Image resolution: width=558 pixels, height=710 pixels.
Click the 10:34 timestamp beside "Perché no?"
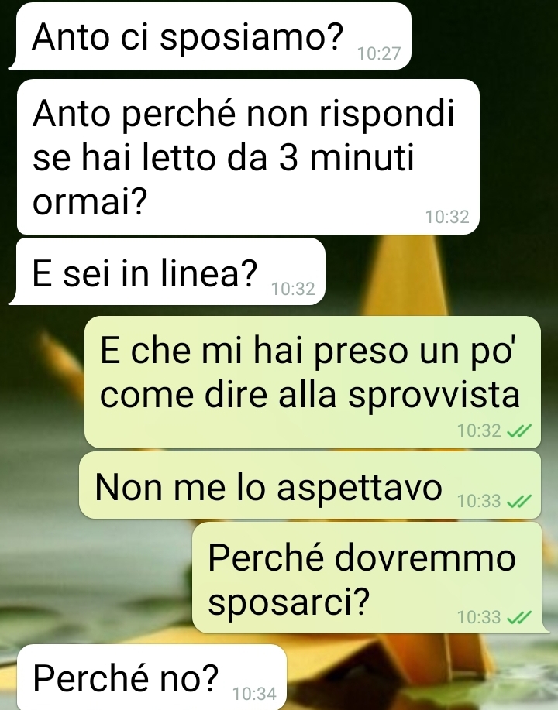click(x=254, y=694)
